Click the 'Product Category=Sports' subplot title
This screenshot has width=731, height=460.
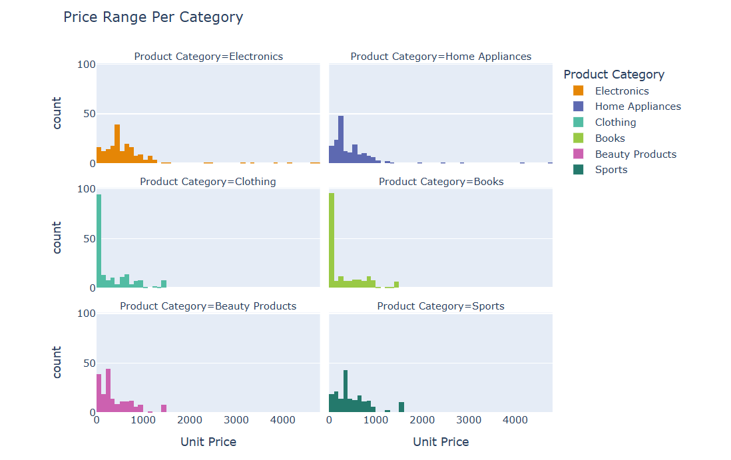(441, 306)
